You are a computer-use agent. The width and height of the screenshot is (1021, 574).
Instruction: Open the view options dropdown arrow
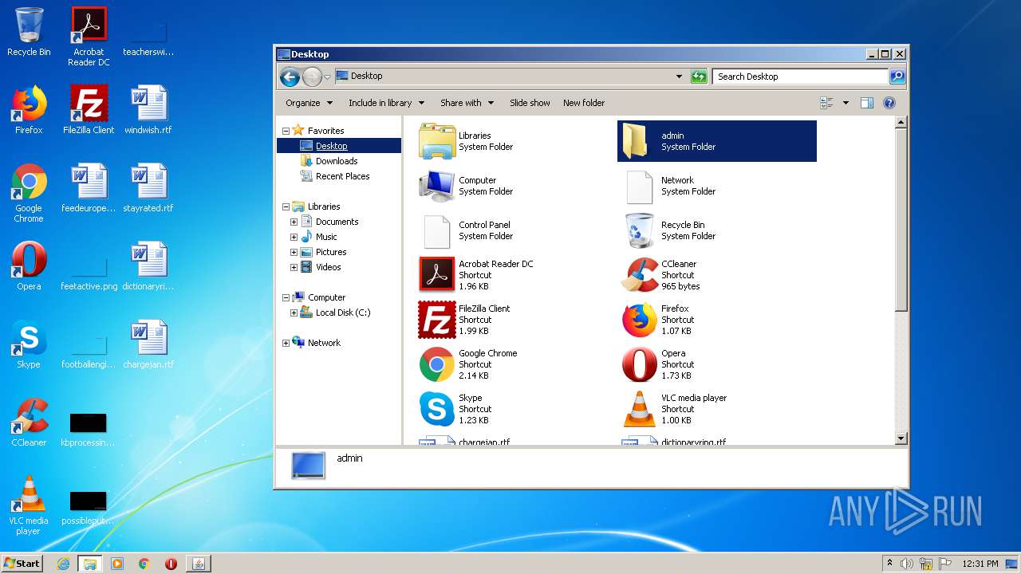pos(846,103)
